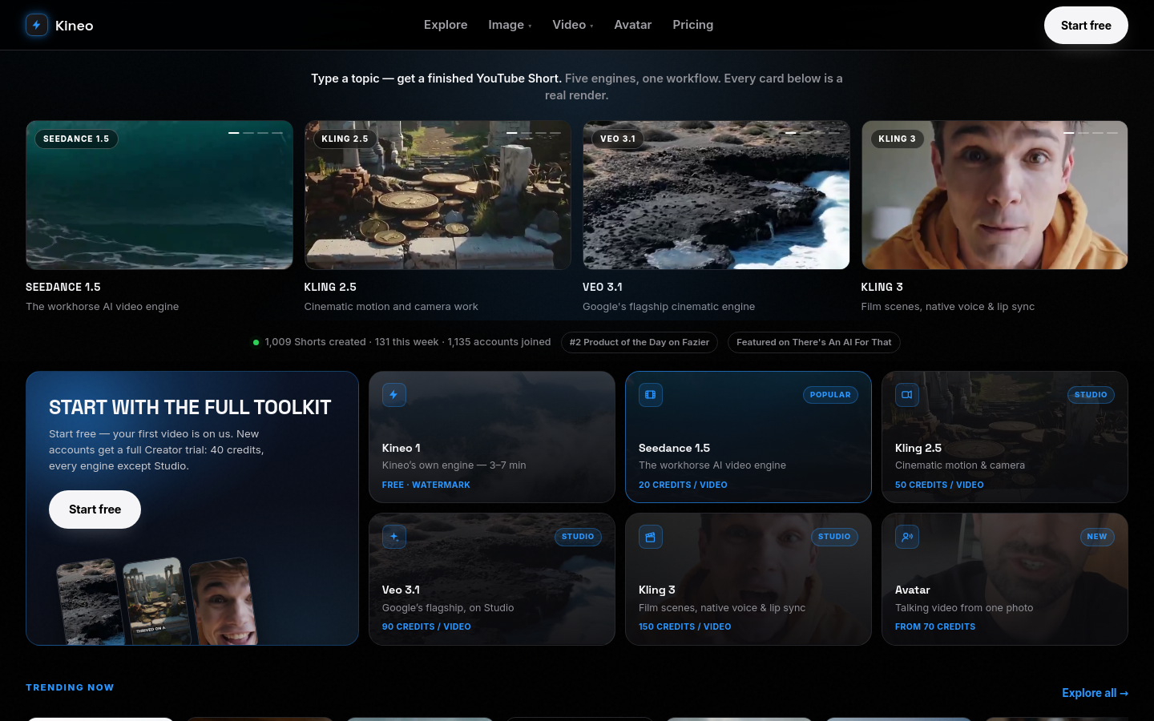Image resolution: width=1154 pixels, height=721 pixels.
Task: Click the 90 CREDITS / VIDEO label
Action: point(426,627)
